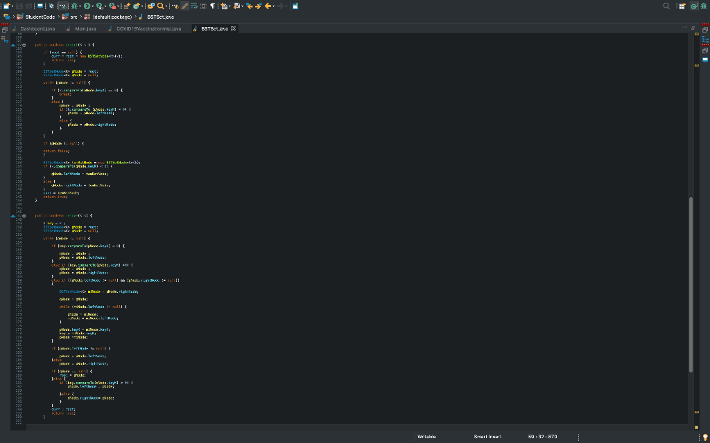
Task: Click the breadcrumb workspace root folder icon
Action: click(7, 17)
